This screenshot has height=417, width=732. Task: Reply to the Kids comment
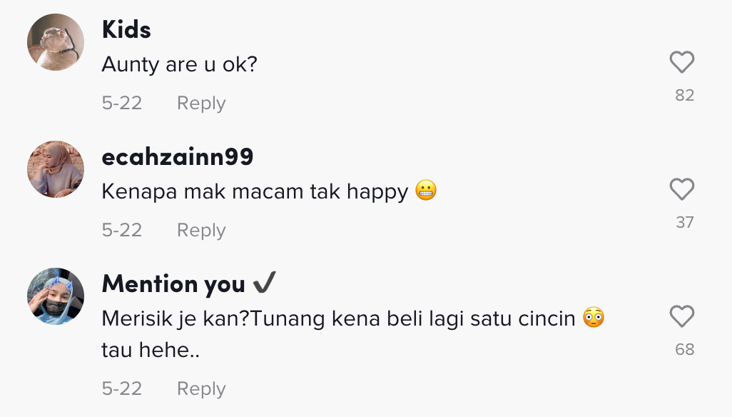[201, 104]
